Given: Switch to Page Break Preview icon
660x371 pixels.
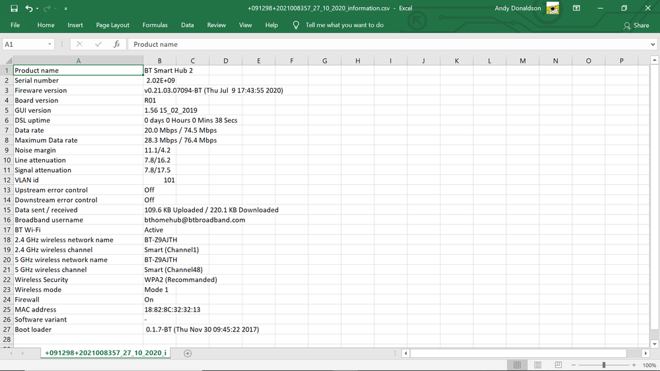Looking at the screenshot, I should click(558, 365).
